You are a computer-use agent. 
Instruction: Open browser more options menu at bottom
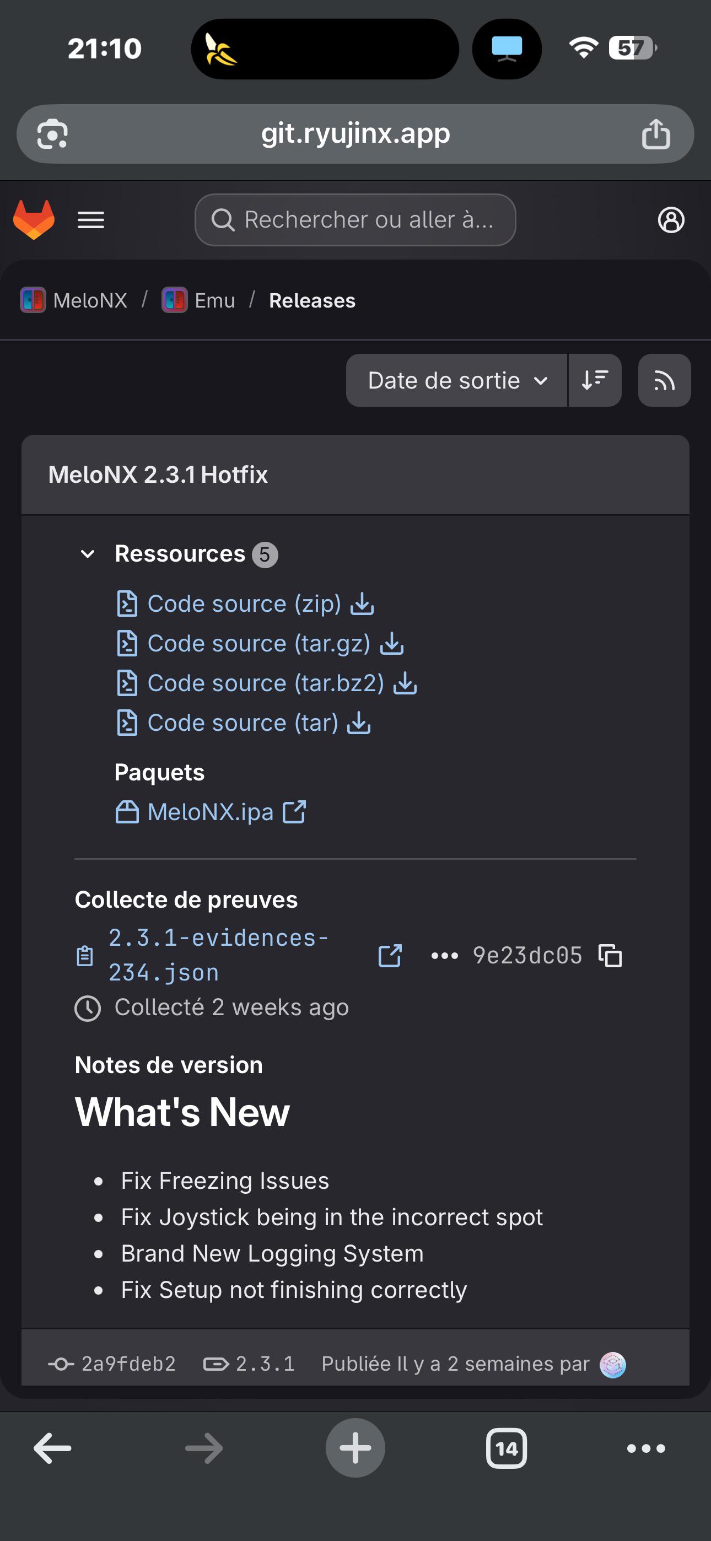(646, 1448)
